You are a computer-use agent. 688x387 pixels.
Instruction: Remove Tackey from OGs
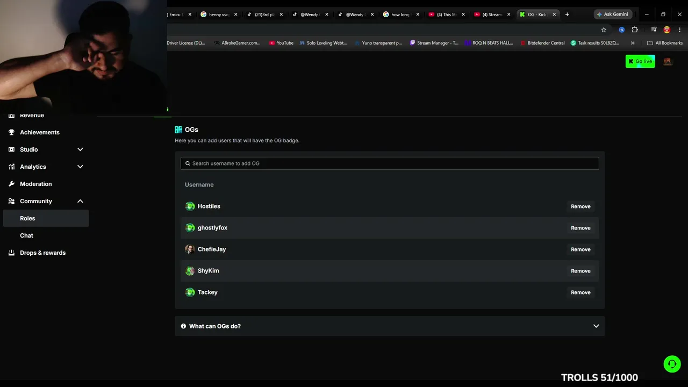(x=580, y=292)
